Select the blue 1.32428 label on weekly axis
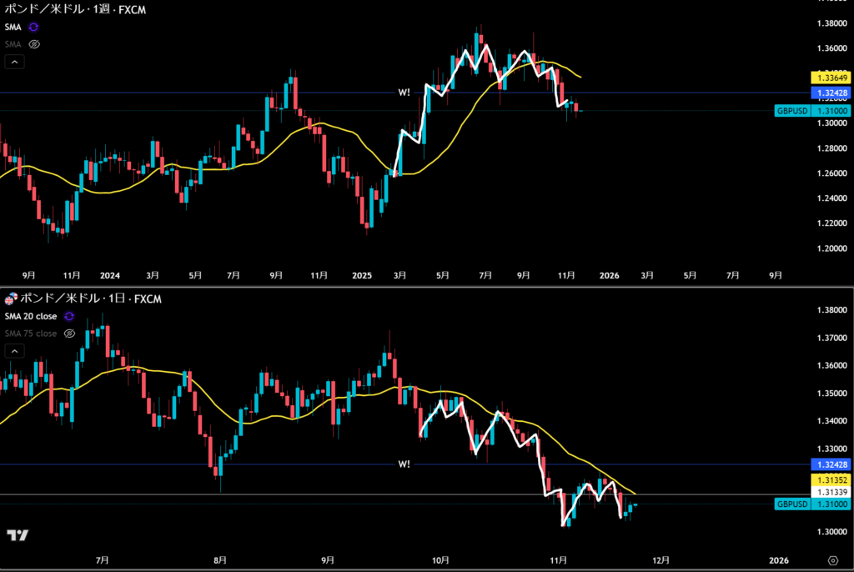 pyautogui.click(x=830, y=92)
